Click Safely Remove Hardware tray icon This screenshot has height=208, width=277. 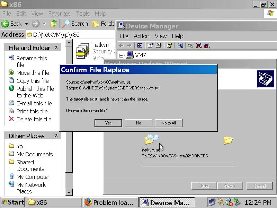click(x=237, y=202)
